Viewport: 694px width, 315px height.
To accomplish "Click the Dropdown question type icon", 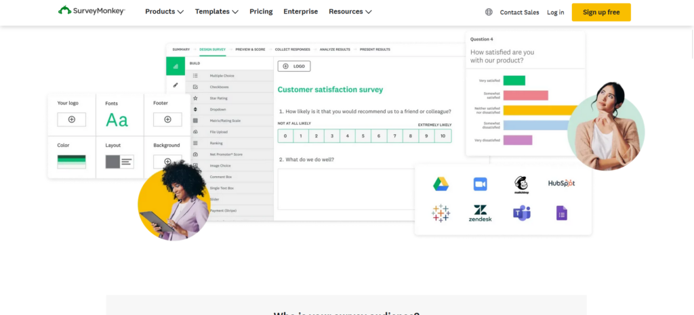I will coord(195,109).
